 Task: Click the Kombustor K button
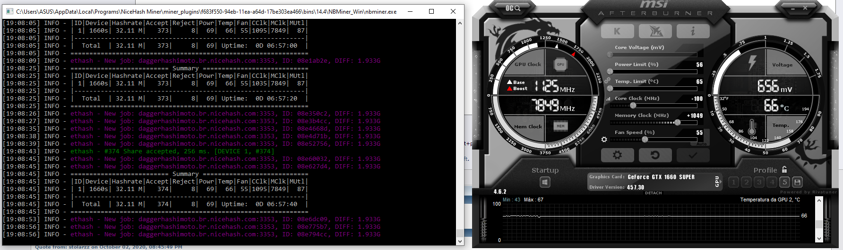(617, 31)
